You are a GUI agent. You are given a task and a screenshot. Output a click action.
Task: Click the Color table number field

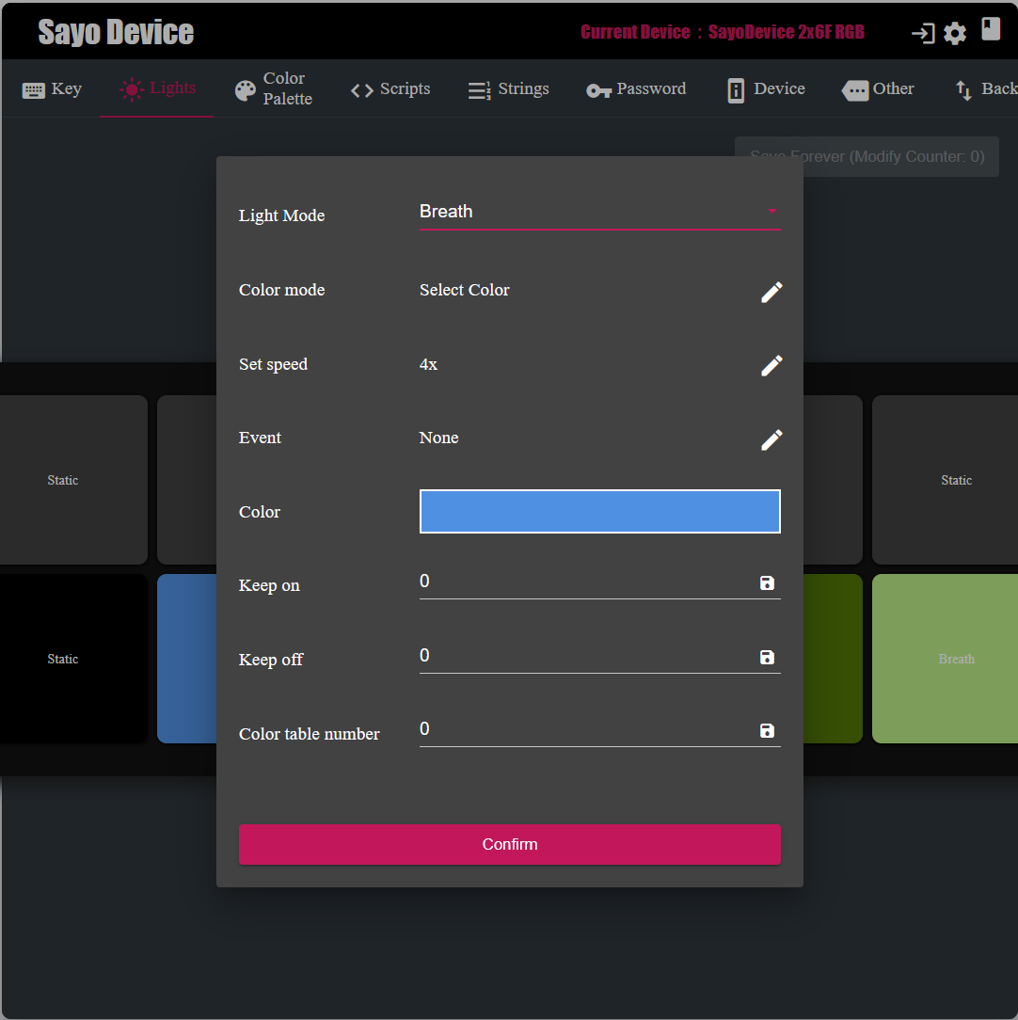(x=585, y=729)
